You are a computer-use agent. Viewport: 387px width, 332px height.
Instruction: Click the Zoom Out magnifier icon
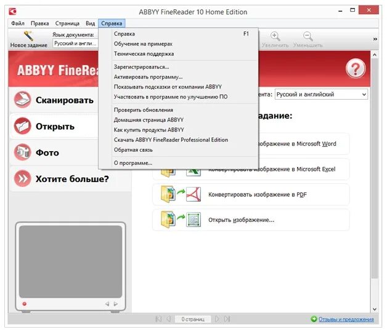click(308, 36)
